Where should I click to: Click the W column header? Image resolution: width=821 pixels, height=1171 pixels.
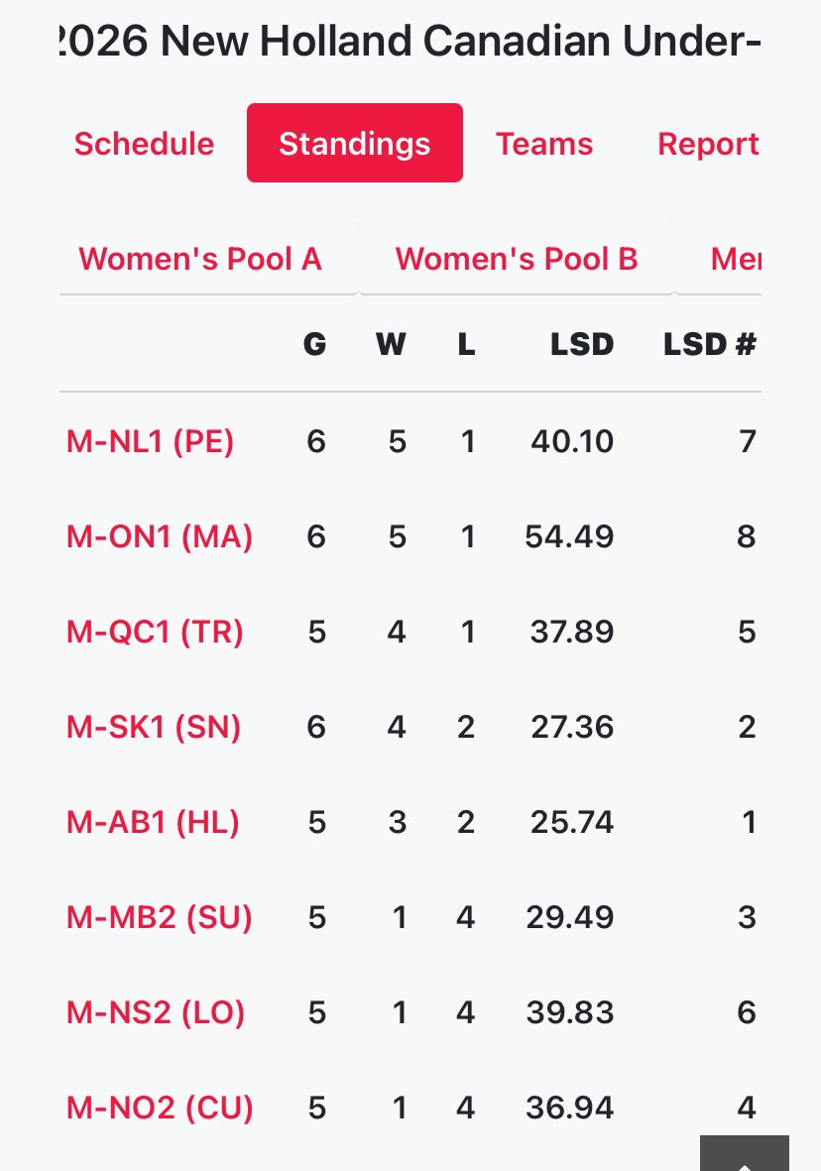click(x=391, y=344)
